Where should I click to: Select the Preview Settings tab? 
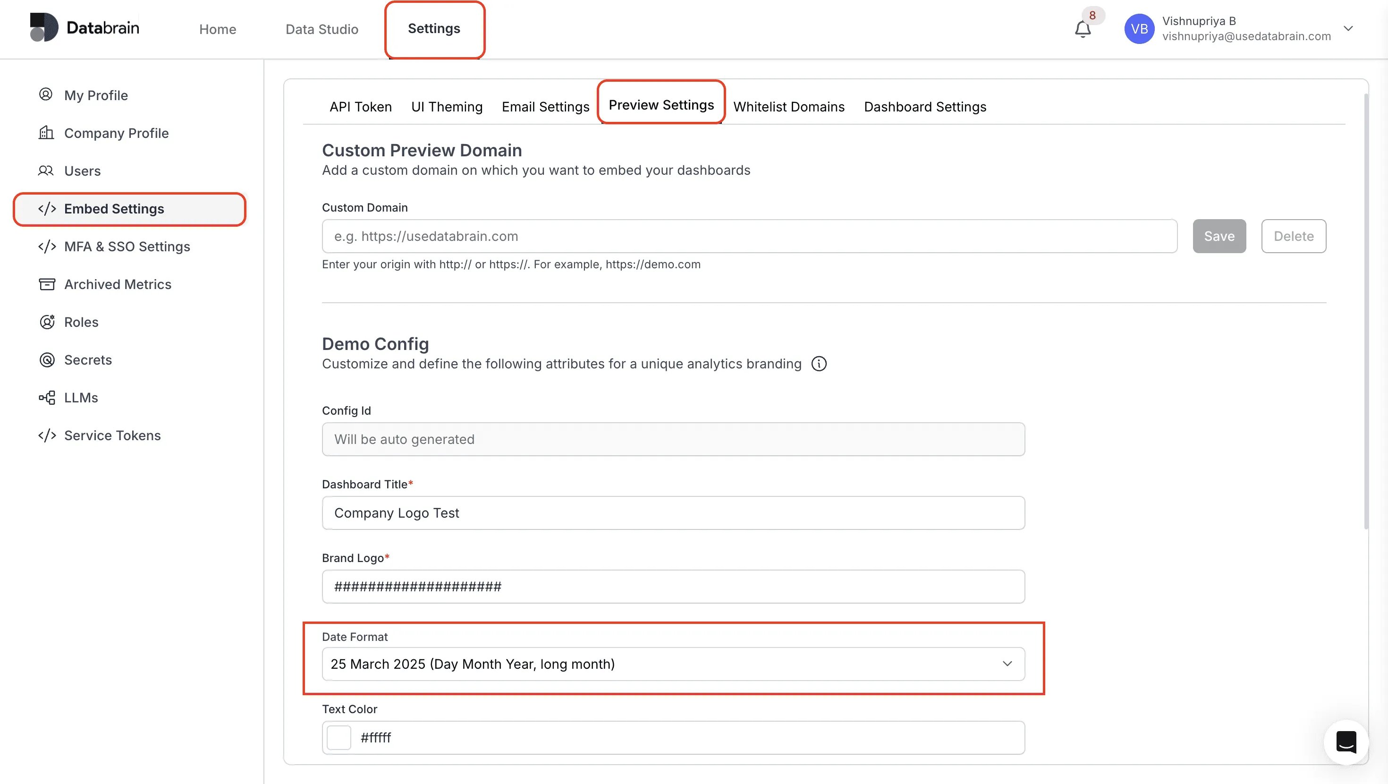[x=661, y=104]
